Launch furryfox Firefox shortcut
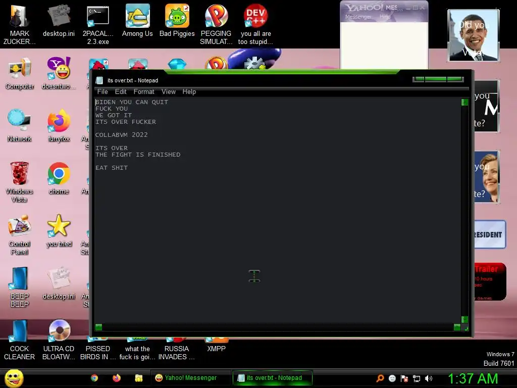The width and height of the screenshot is (517, 388). [x=59, y=126]
